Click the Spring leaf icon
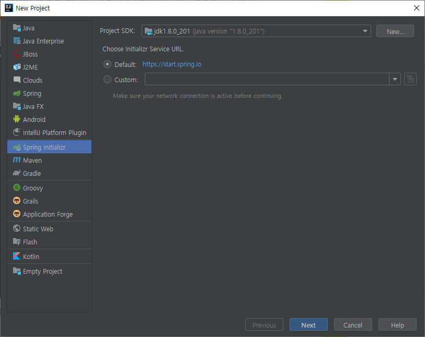The width and height of the screenshot is (425, 337). tap(17, 93)
